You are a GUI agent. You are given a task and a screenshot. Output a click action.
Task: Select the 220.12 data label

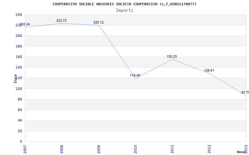pos(98,22)
